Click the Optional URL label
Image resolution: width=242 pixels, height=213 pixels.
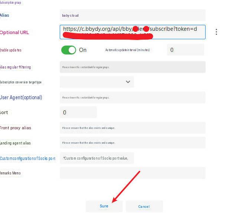[x=14, y=33]
